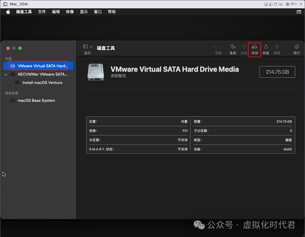Open the view options chevron next to sidebar icon
The image size is (305, 237).
pyautogui.click(x=91, y=47)
